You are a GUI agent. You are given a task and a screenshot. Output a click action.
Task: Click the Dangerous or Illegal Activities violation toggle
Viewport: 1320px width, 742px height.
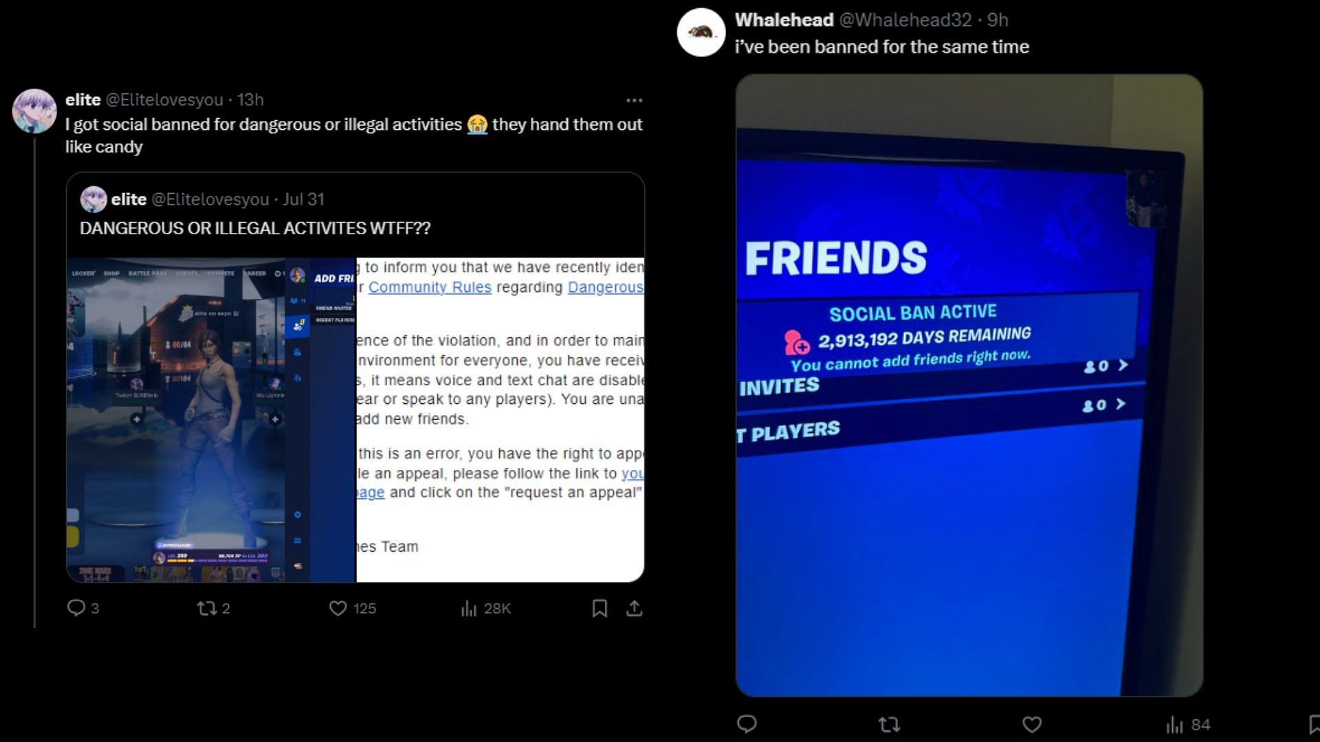606,286
